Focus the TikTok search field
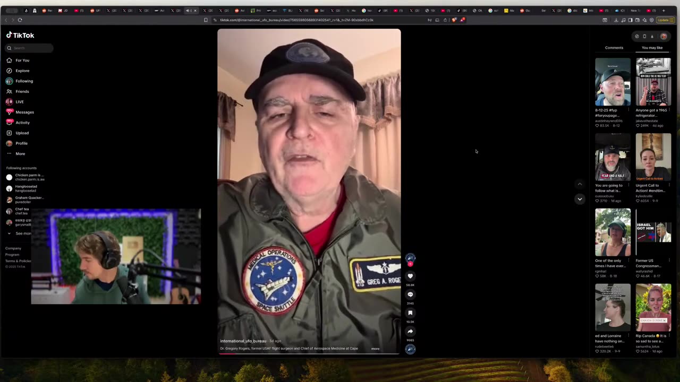The width and height of the screenshot is (680, 382). [29, 48]
